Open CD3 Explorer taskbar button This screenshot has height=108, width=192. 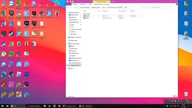[18, 106]
